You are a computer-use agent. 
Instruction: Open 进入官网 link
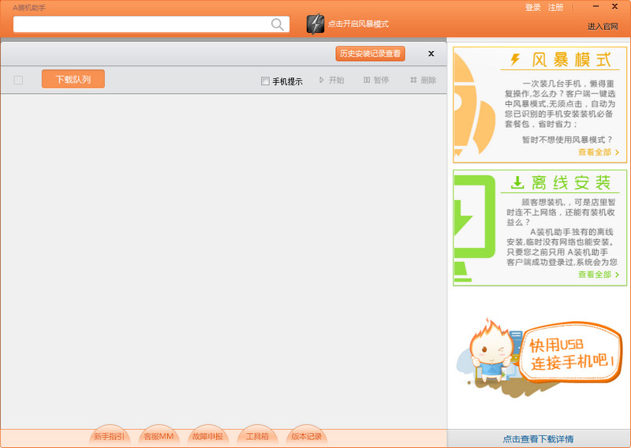[603, 27]
